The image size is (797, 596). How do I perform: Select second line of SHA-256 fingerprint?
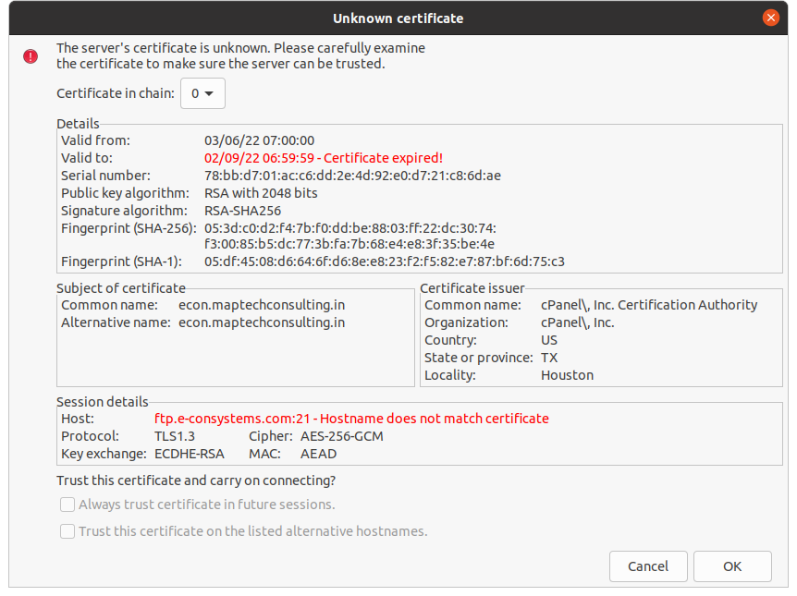(x=349, y=244)
